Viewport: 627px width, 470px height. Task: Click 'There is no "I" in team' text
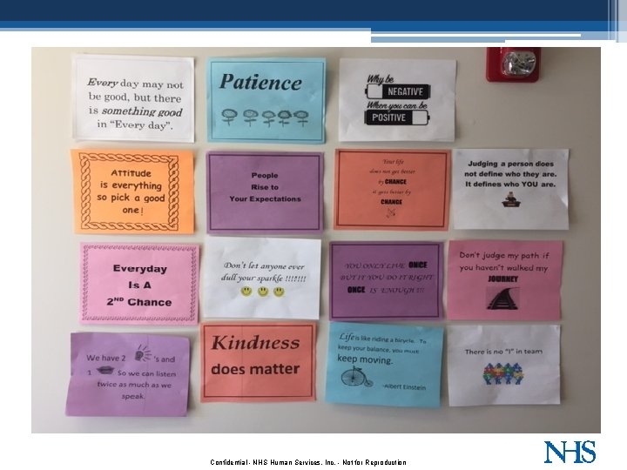pyautogui.click(x=503, y=352)
